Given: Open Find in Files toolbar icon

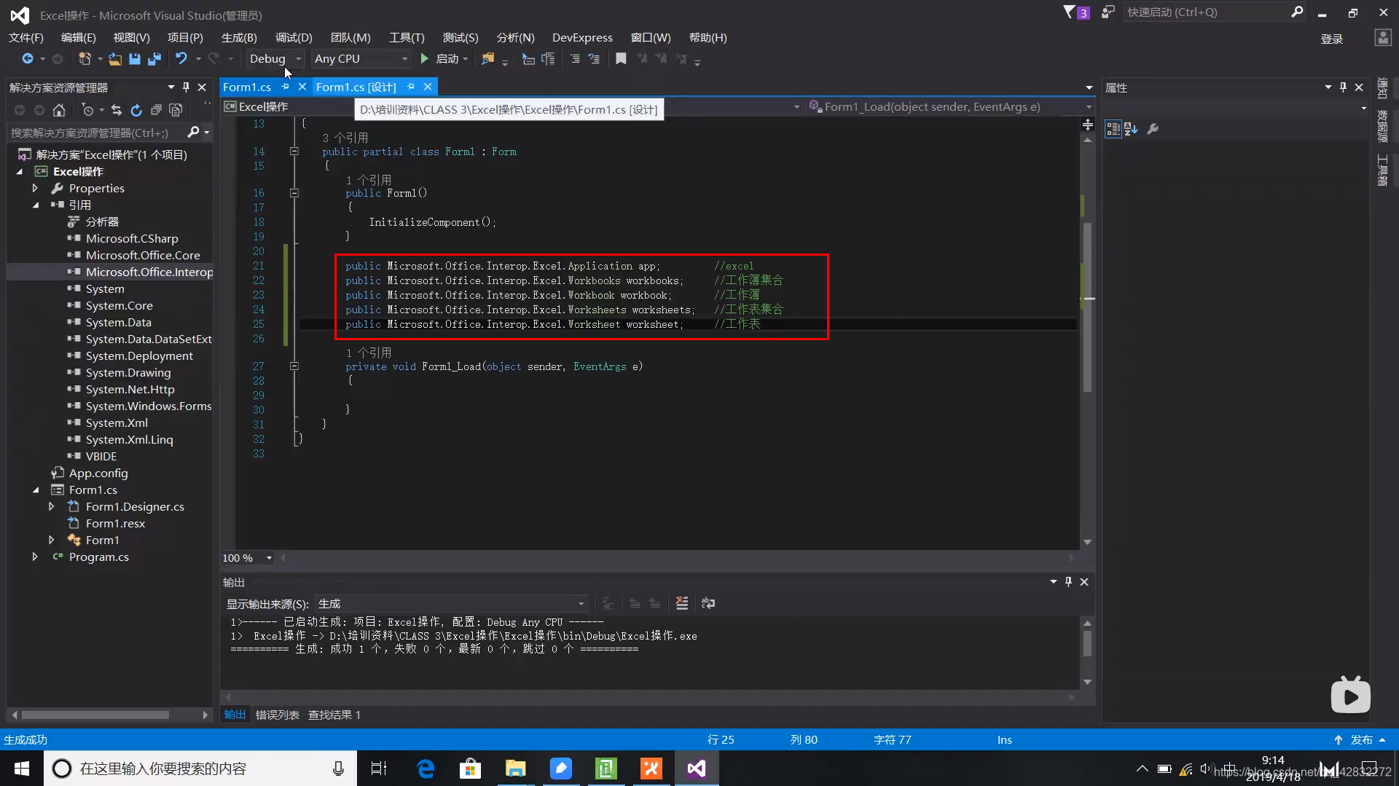Looking at the screenshot, I should 487,58.
